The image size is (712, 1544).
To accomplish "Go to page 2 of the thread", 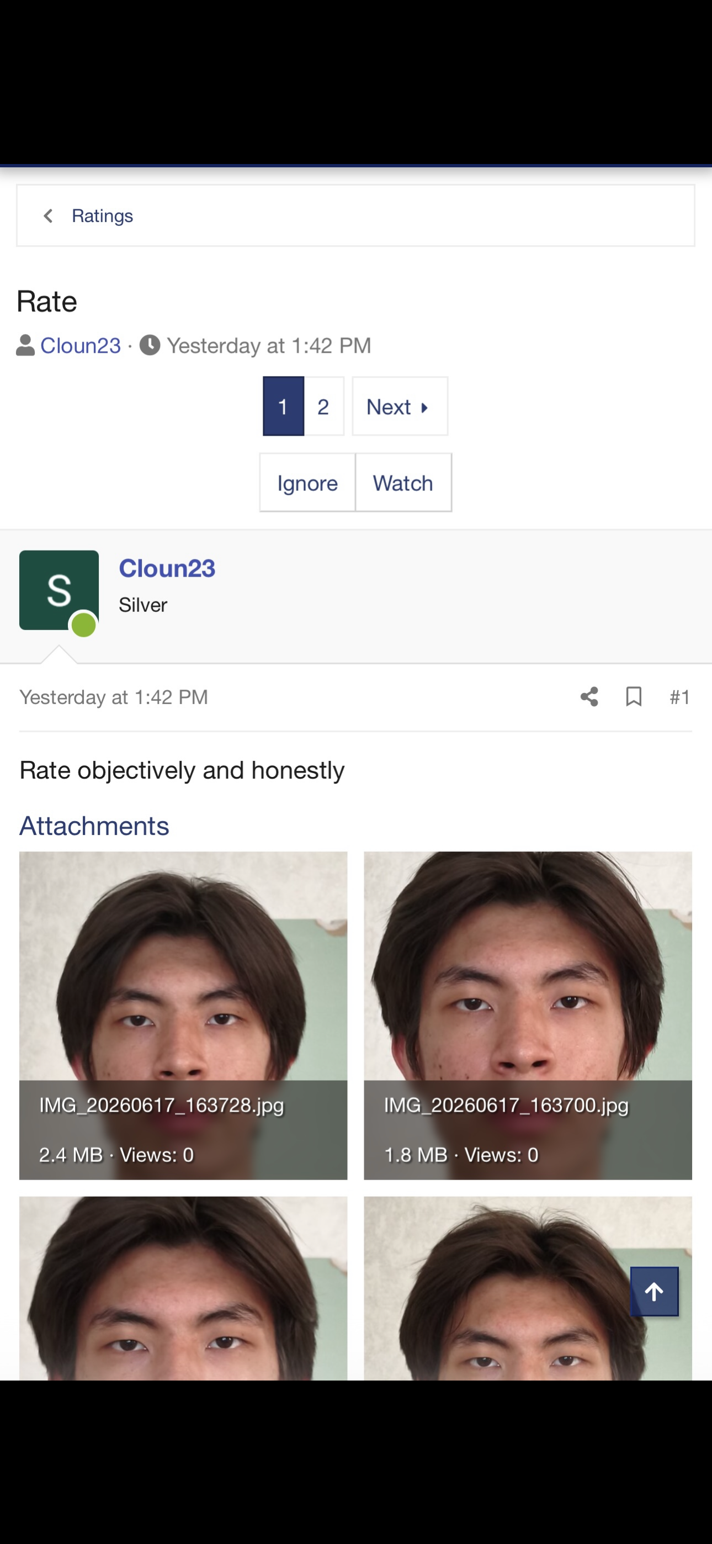I will 323,406.
